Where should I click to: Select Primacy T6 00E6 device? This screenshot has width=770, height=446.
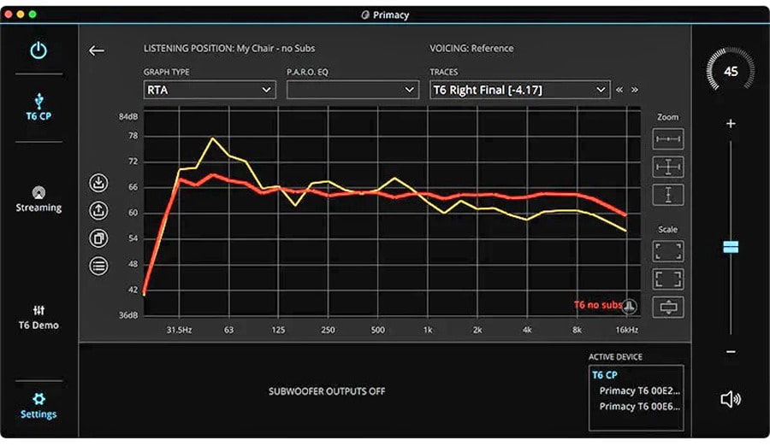pos(639,406)
